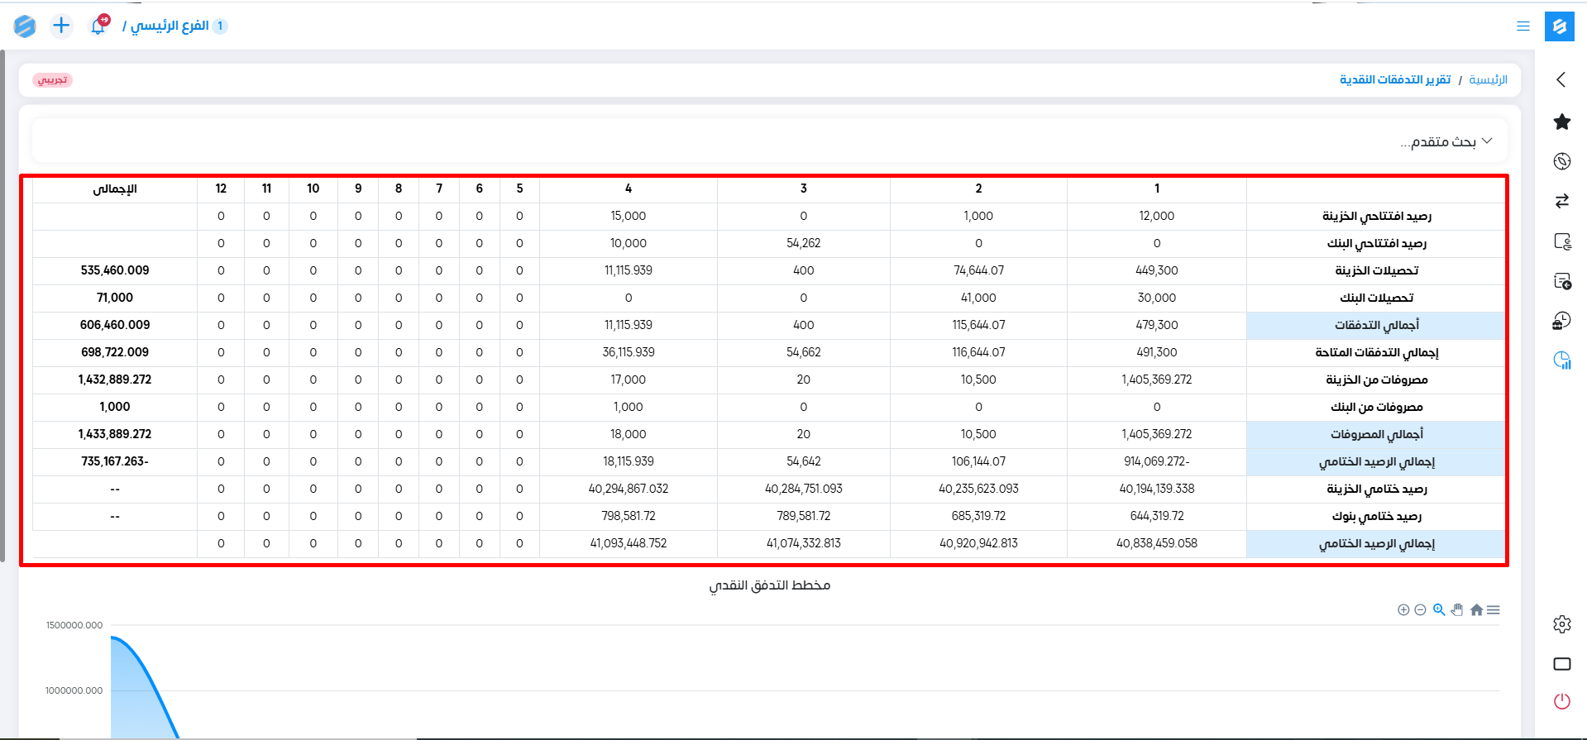The height and width of the screenshot is (740, 1587).
Task: Open the settings gear in sidebar
Action: [1561, 624]
